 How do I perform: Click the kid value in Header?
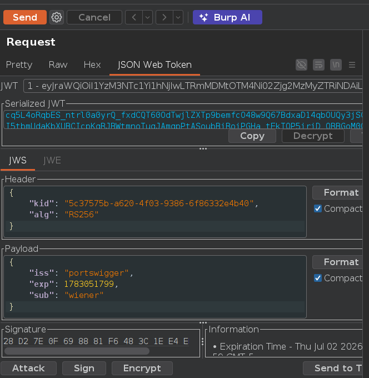pos(159,203)
